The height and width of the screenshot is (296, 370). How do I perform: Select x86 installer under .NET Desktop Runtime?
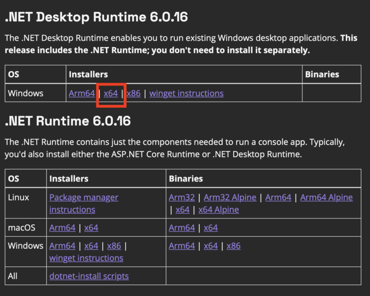(x=133, y=93)
